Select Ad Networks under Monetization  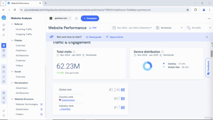pyautogui.click(x=22, y=93)
